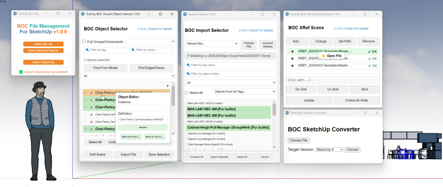The image size is (443, 187).
Task: Click the Convert Version button
Action: tap(268, 45)
